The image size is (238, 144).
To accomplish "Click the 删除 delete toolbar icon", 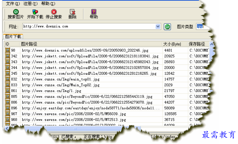I will click(72, 12).
